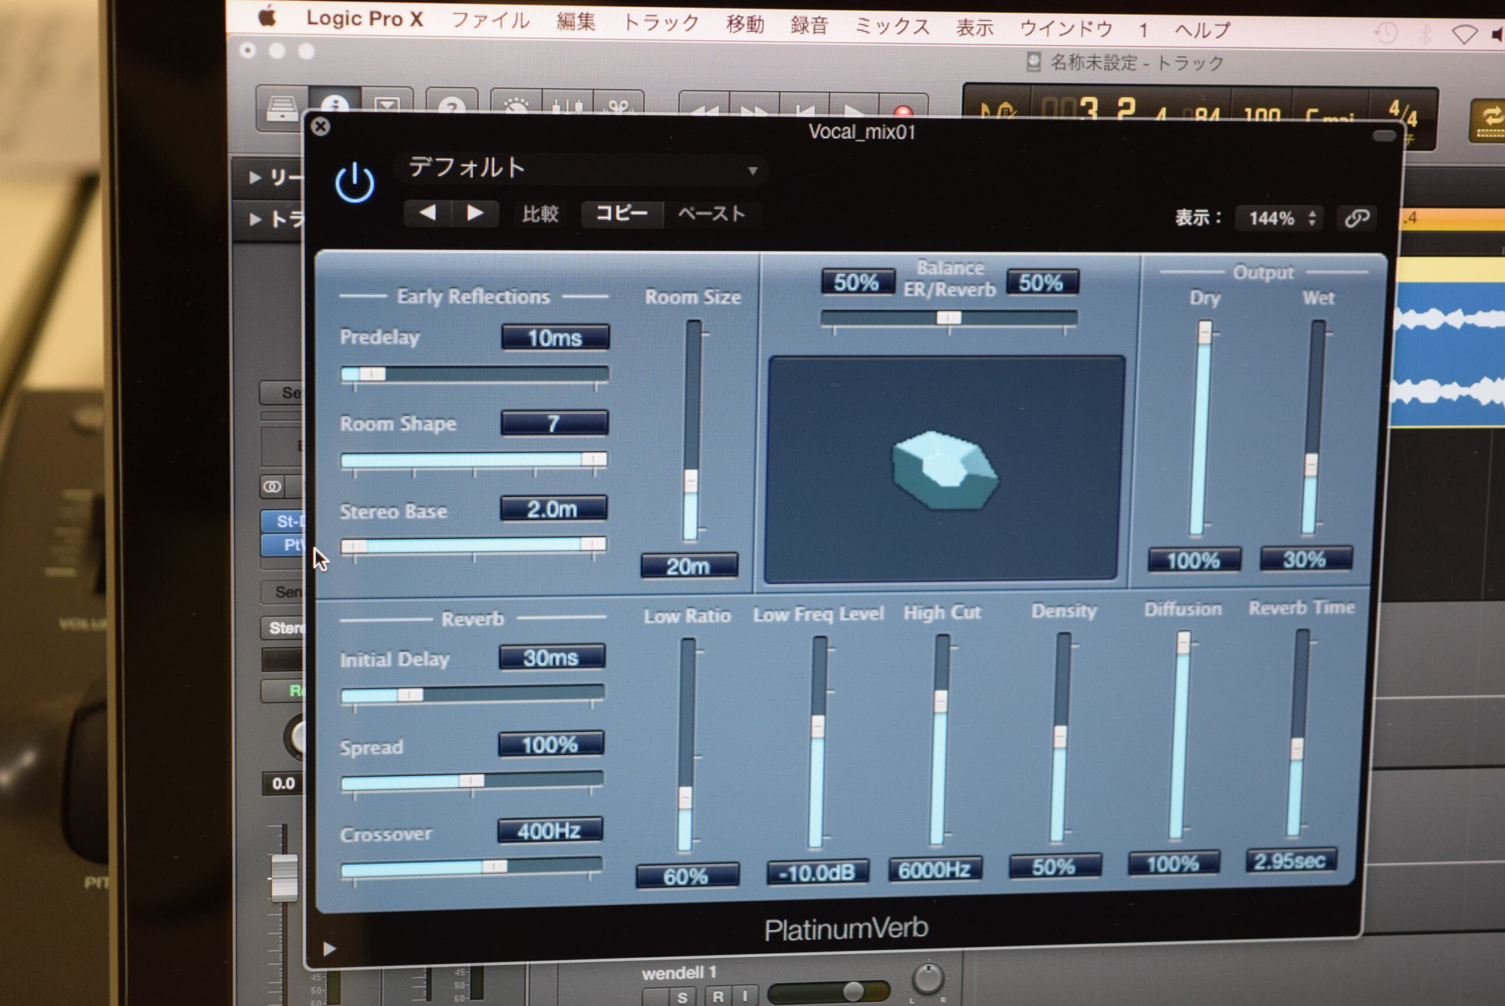
Task: Adjust the Initial Delay slider
Action: pos(471,694)
